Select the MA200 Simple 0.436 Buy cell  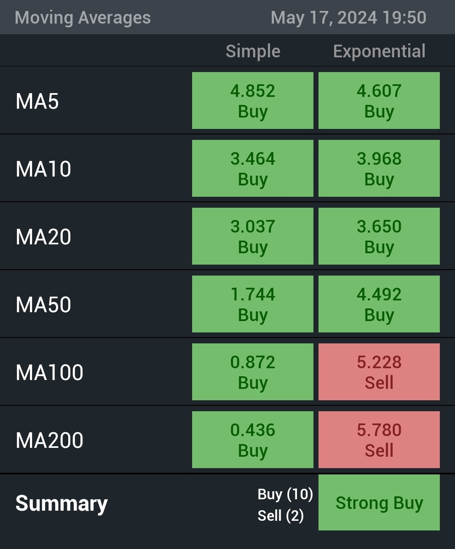253,440
